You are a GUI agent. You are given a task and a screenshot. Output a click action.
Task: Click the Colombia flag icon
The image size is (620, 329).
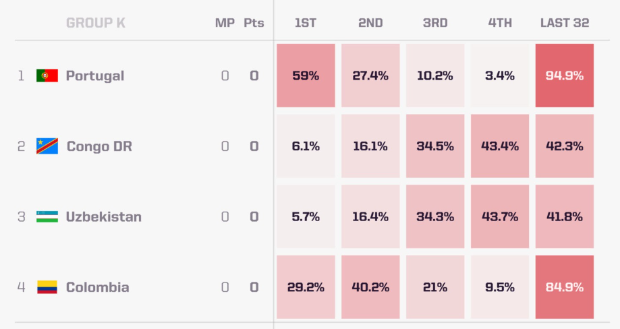47,287
